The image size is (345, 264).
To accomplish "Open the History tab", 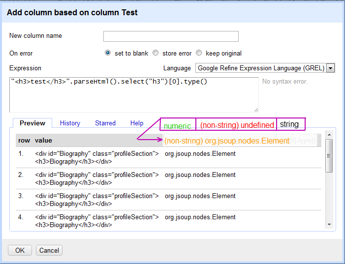I will tap(70, 123).
